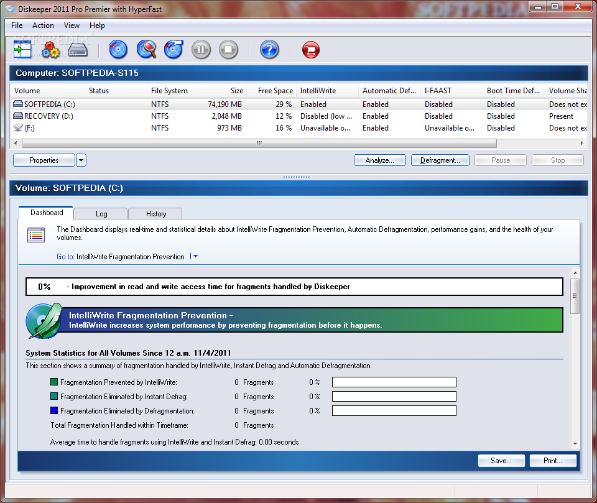Sort by the IntelliWrite column header

pos(328,91)
